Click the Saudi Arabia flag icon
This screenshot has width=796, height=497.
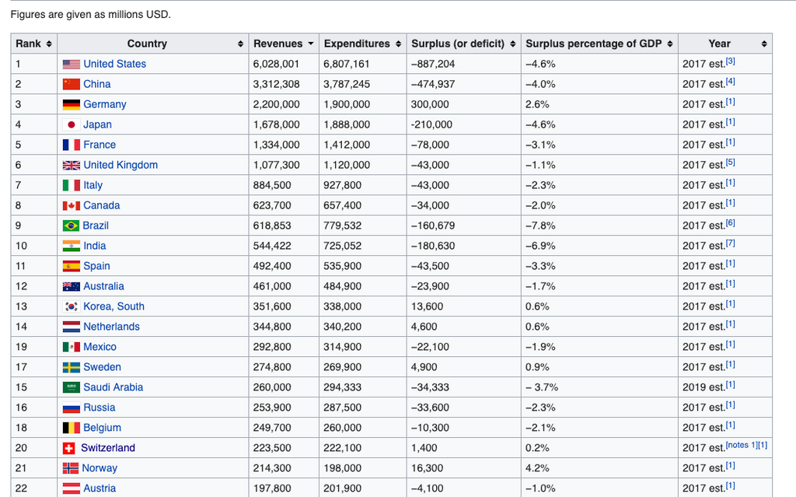[72, 387]
